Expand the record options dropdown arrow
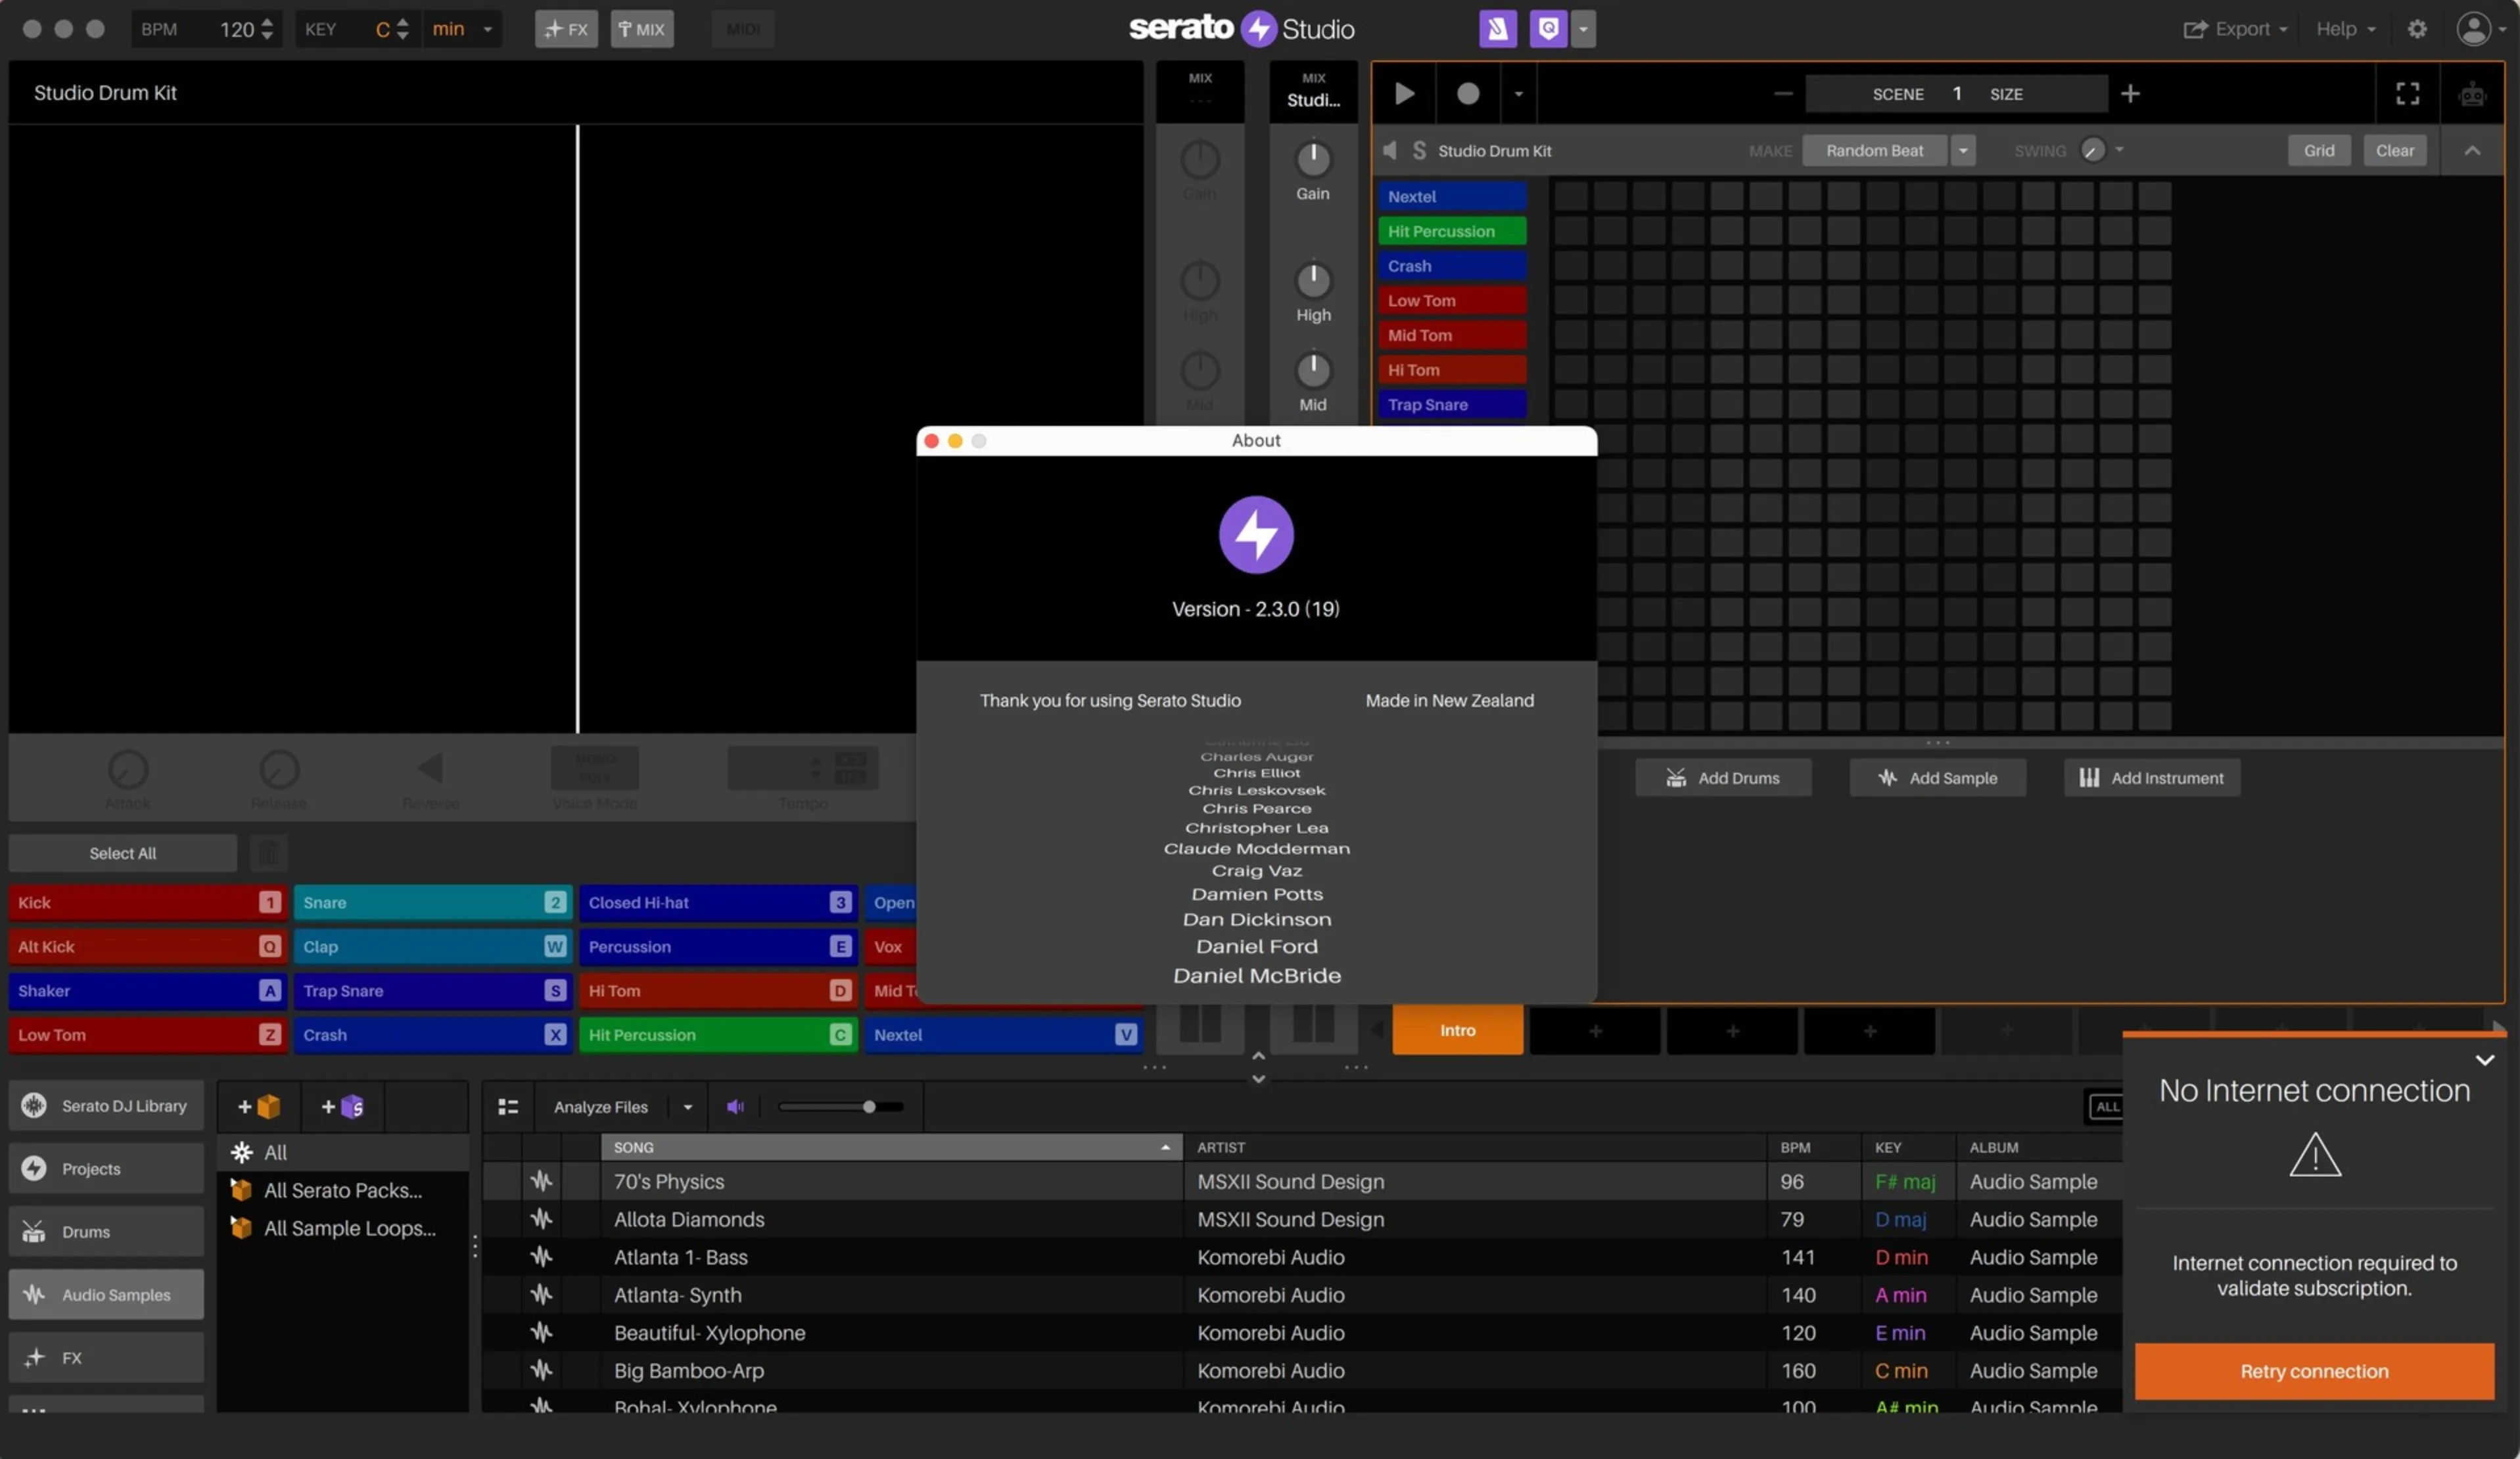This screenshot has height=1459, width=2520. click(x=1518, y=93)
